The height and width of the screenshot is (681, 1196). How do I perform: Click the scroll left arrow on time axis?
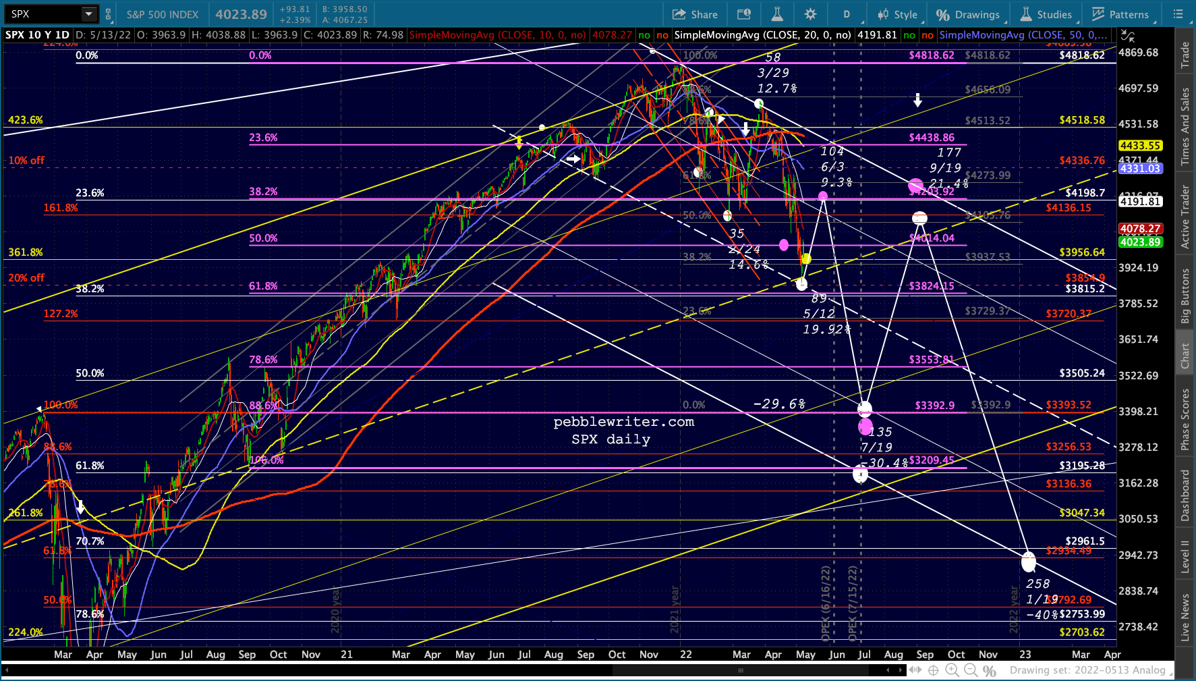click(x=888, y=670)
